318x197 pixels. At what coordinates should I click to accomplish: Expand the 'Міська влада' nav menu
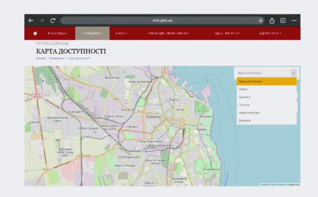pyautogui.click(x=57, y=33)
